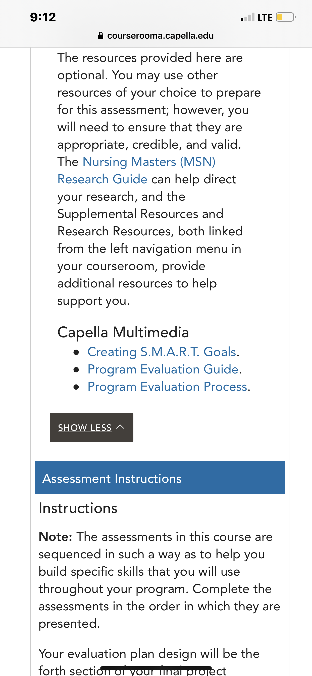The image size is (312, 676).
Task: Tap the 9:12 clock in status bar
Action: (43, 17)
